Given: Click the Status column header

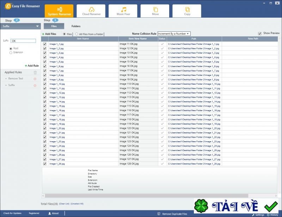Looking at the screenshot, I should pos(162,39).
